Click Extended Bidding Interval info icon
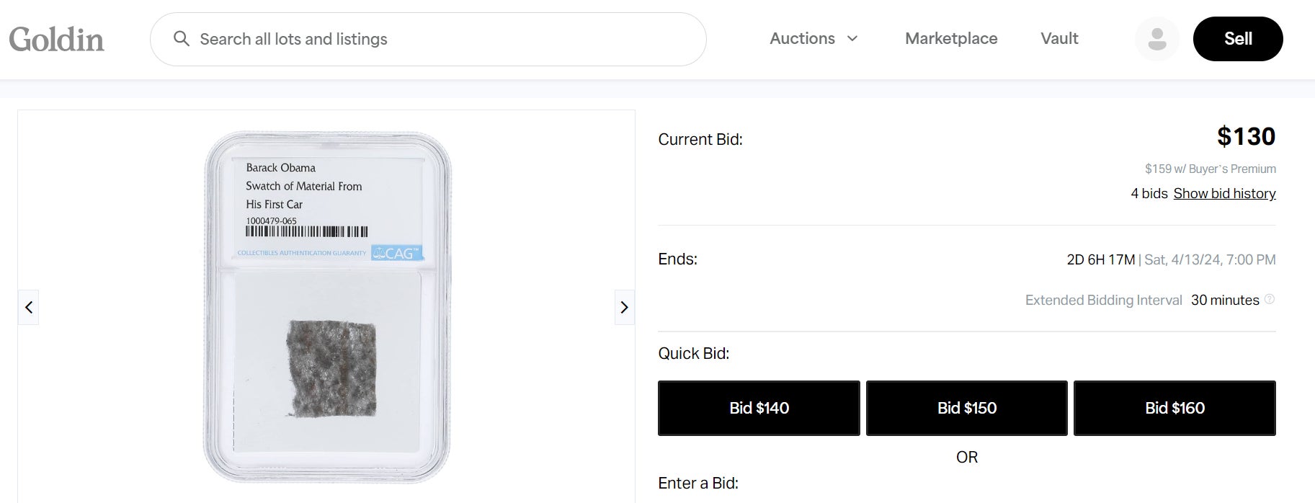Image resolution: width=1315 pixels, height=503 pixels. click(1270, 299)
